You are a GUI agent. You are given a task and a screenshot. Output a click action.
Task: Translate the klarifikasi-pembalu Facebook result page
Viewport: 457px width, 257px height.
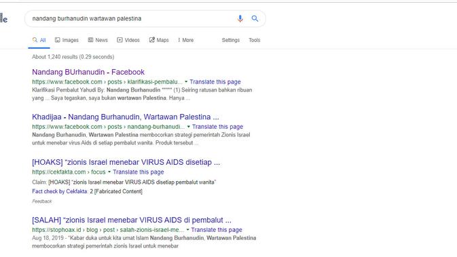(215, 82)
